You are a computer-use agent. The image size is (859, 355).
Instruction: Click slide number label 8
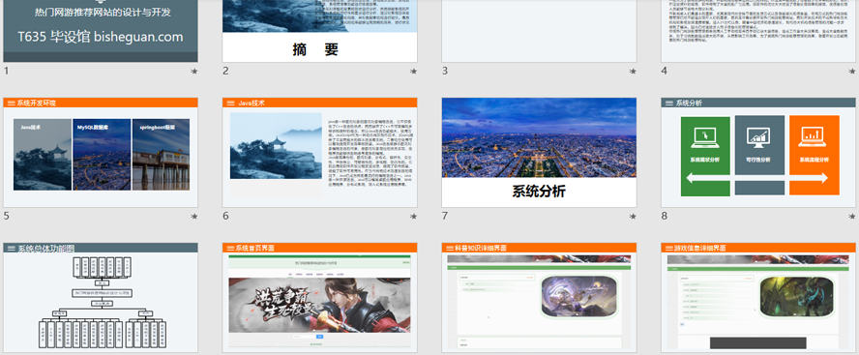(x=664, y=216)
